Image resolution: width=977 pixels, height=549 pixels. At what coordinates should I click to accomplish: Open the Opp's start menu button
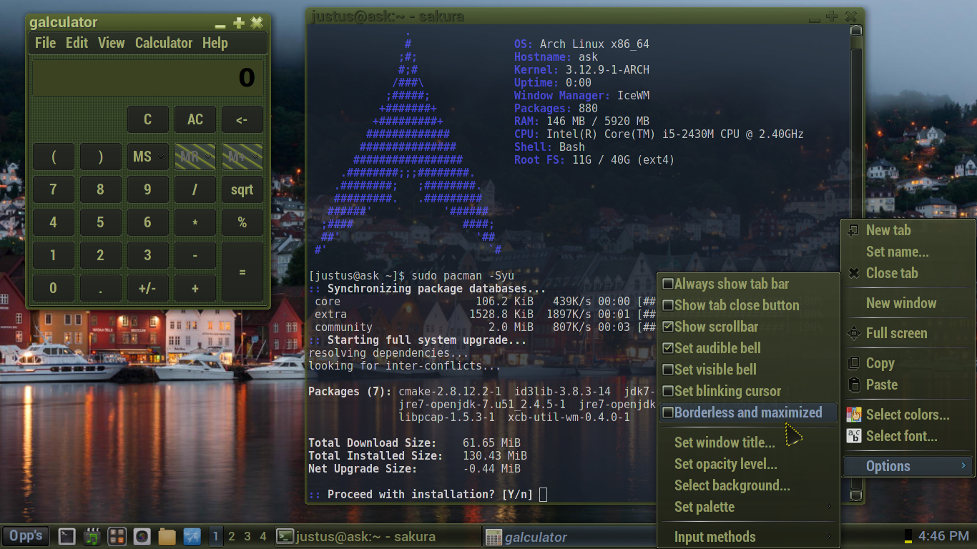[26, 536]
